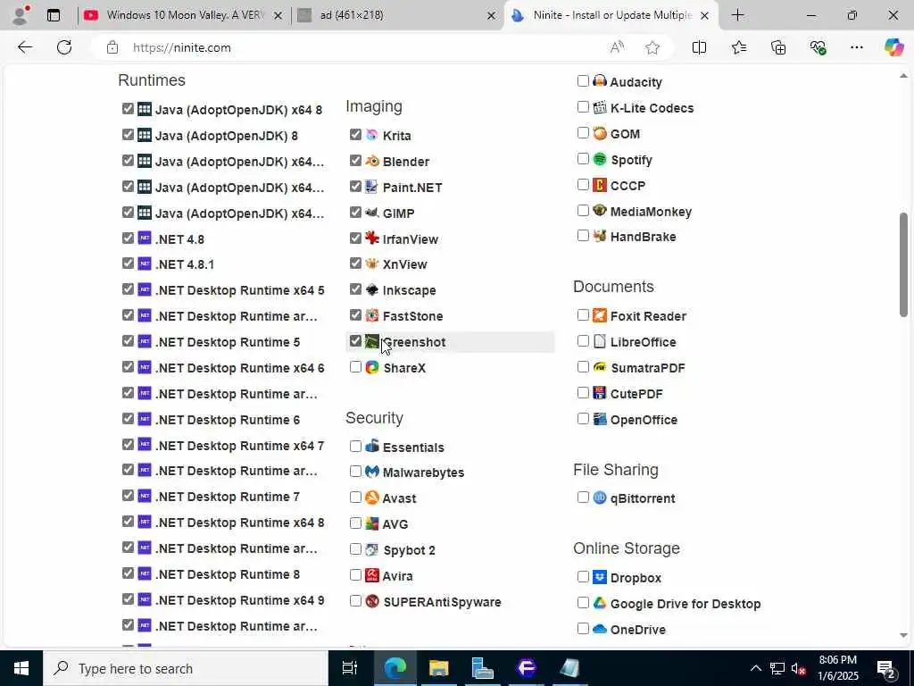Check the Spybot 2 checkbox

tap(355, 549)
